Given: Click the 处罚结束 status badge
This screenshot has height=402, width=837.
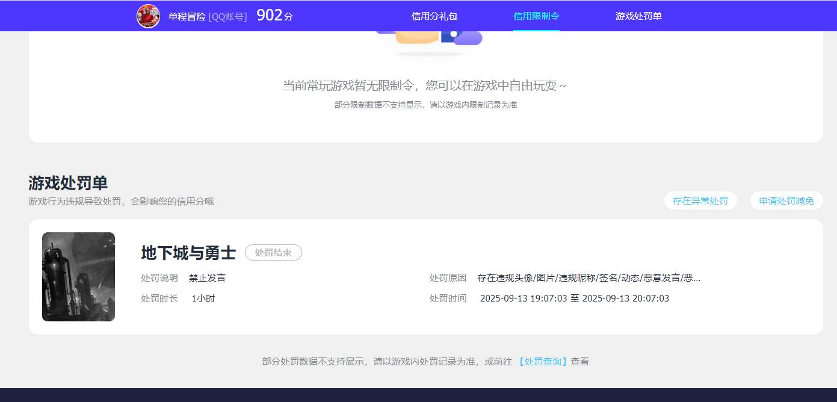Looking at the screenshot, I should 273,252.
